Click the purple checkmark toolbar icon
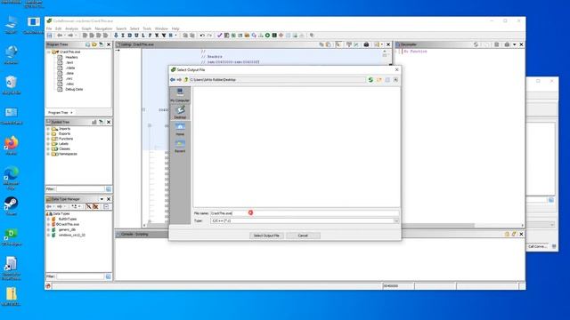 [220, 36]
